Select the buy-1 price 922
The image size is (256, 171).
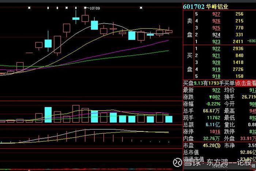click(x=216, y=48)
